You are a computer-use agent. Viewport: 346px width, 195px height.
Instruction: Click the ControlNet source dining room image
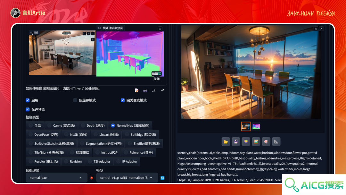pyautogui.click(x=62, y=53)
